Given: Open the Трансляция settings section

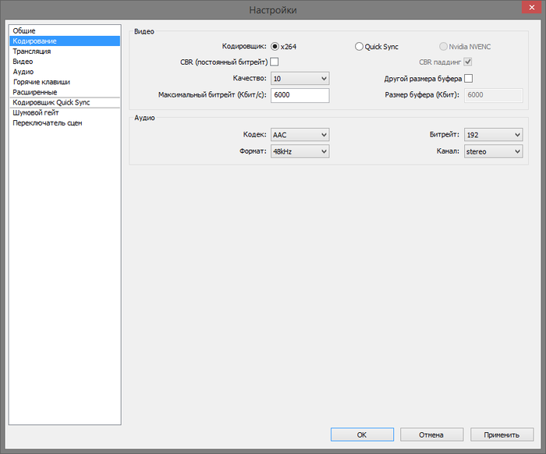Looking at the screenshot, I should click(x=65, y=51).
